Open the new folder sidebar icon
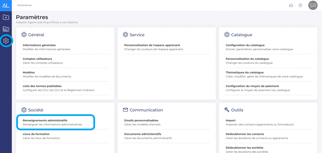Image resolution: width=322 pixels, height=153 pixels. [x=6, y=17]
